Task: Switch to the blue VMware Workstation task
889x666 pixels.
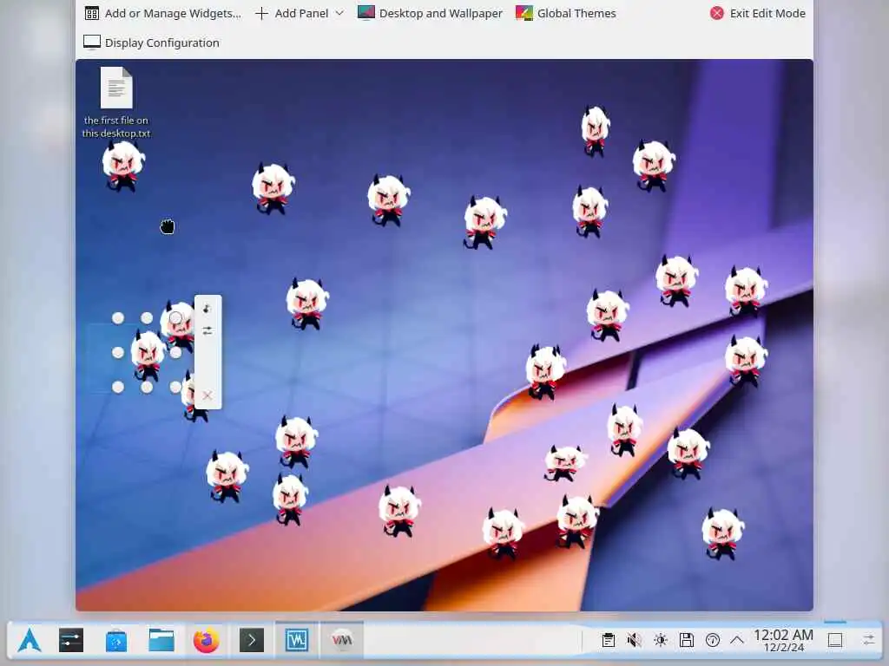Action: [x=297, y=641]
